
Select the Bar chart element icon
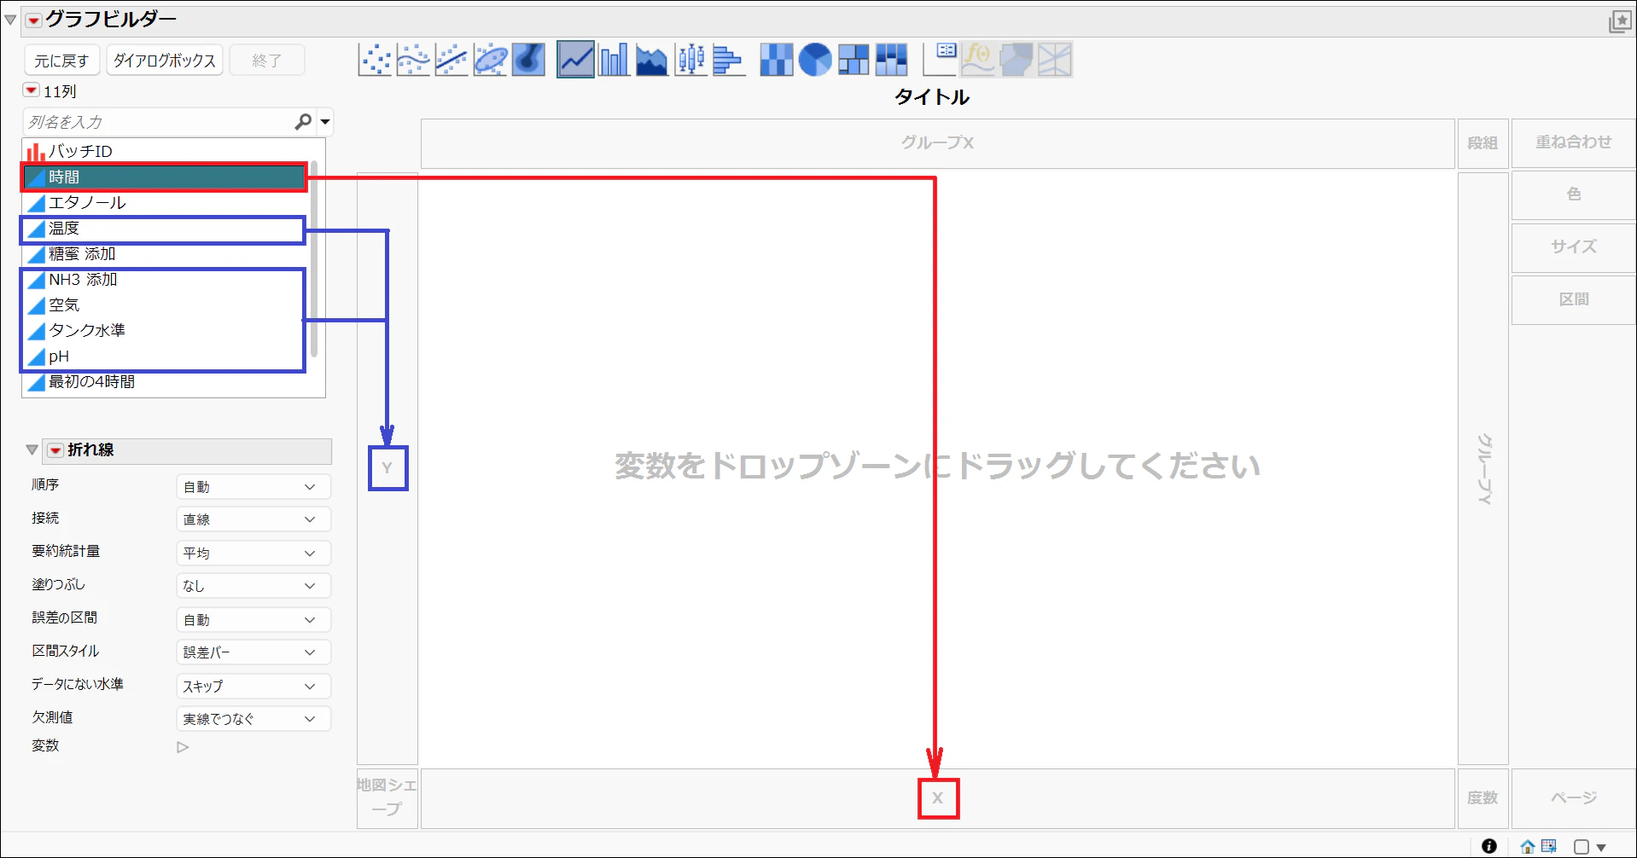pyautogui.click(x=614, y=60)
